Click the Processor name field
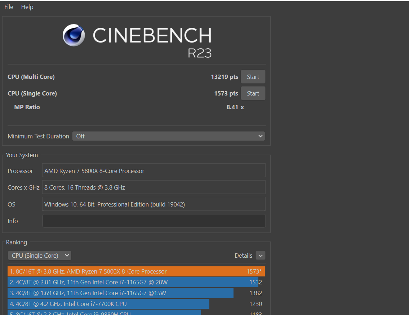Image resolution: width=409 pixels, height=315 pixels. coord(154,171)
